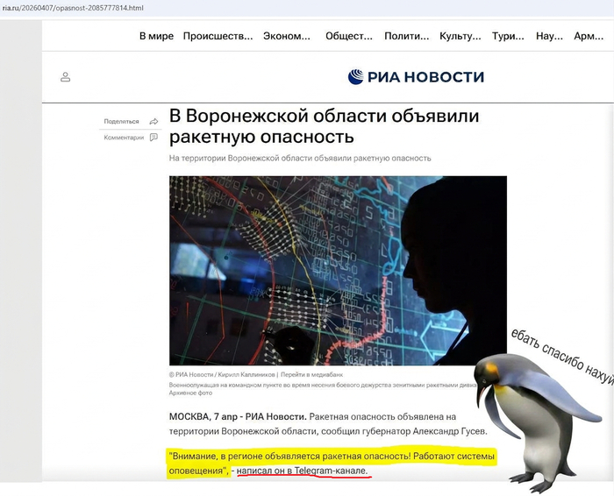Screen dimensions: 614x496
Task: Go to the 'Нау...' section
Action: tap(549, 36)
